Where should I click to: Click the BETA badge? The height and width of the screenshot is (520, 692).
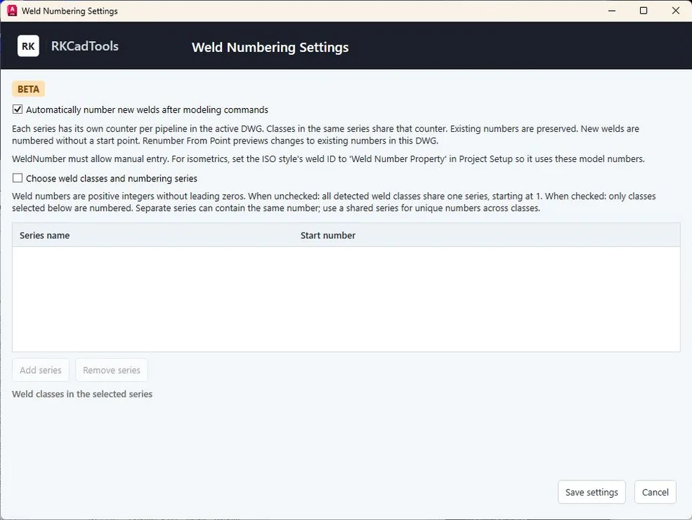(28, 89)
